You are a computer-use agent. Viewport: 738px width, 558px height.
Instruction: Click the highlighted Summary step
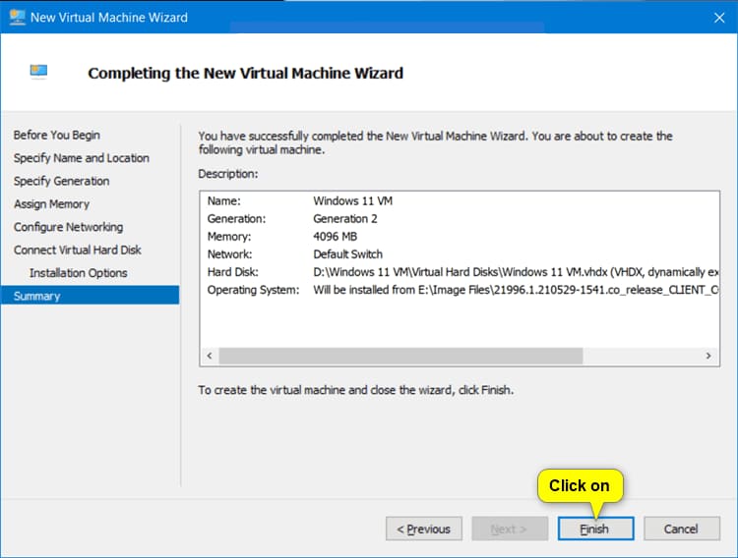[x=37, y=296]
